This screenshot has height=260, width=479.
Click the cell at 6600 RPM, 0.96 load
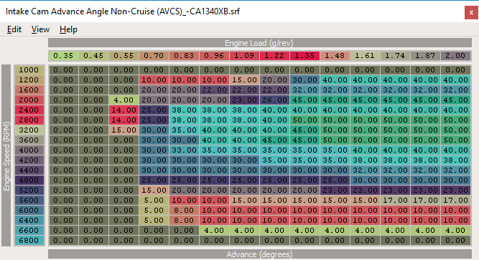click(x=214, y=231)
